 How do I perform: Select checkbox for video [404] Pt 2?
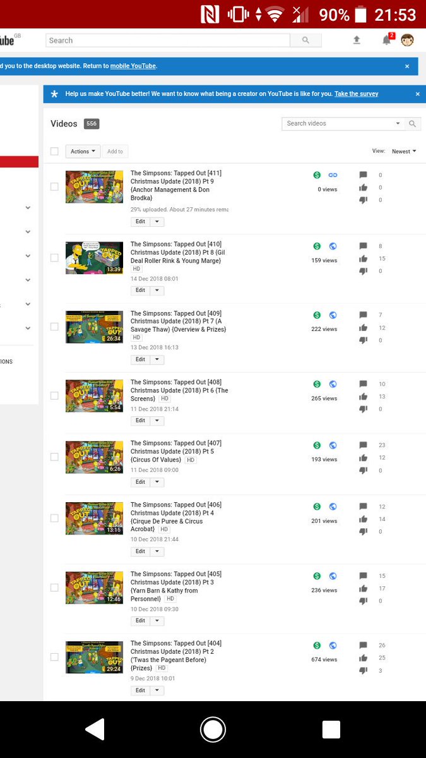(x=54, y=657)
